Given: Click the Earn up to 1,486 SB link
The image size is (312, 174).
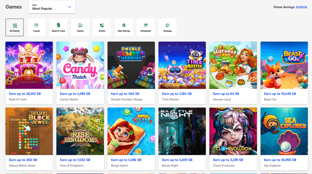Looking at the screenshot, I should pos(126,160).
